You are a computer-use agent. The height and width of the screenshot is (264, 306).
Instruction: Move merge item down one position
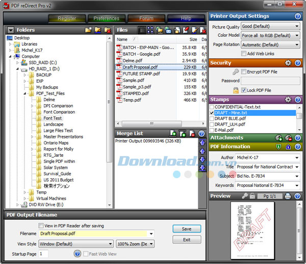click(x=202, y=159)
